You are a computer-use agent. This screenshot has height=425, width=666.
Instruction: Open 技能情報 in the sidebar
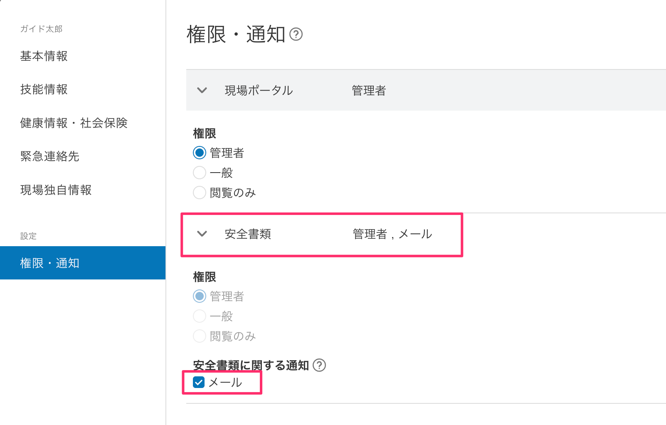coord(44,89)
